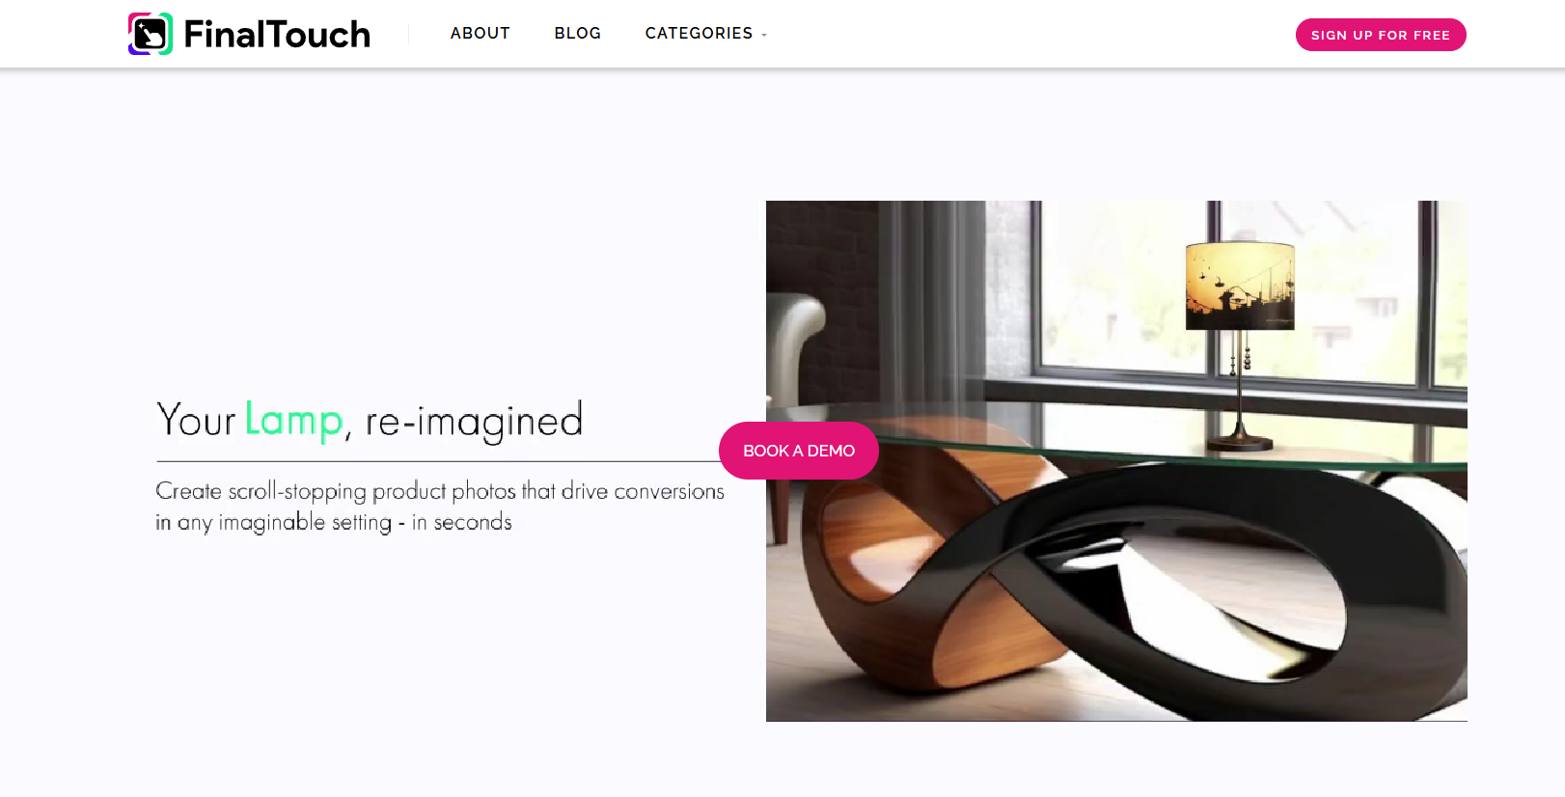Open the CATEGORIES menu

click(x=699, y=33)
